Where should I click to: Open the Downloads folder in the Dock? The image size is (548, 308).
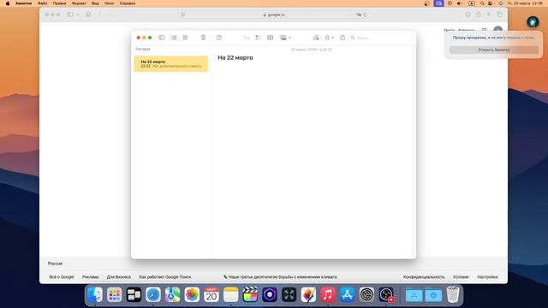point(433,294)
